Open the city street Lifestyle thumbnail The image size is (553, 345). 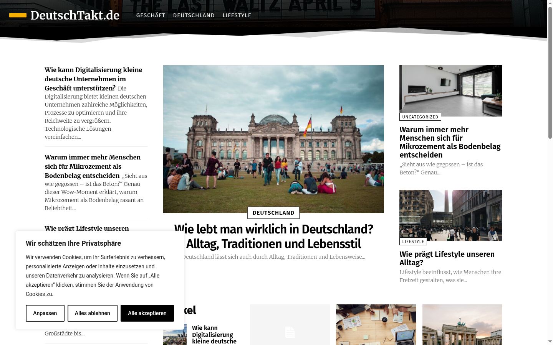click(x=451, y=215)
